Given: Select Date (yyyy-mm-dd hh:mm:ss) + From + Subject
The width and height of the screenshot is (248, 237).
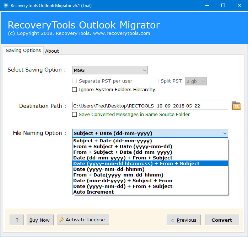Looking at the screenshot, I should [x=150, y=163].
